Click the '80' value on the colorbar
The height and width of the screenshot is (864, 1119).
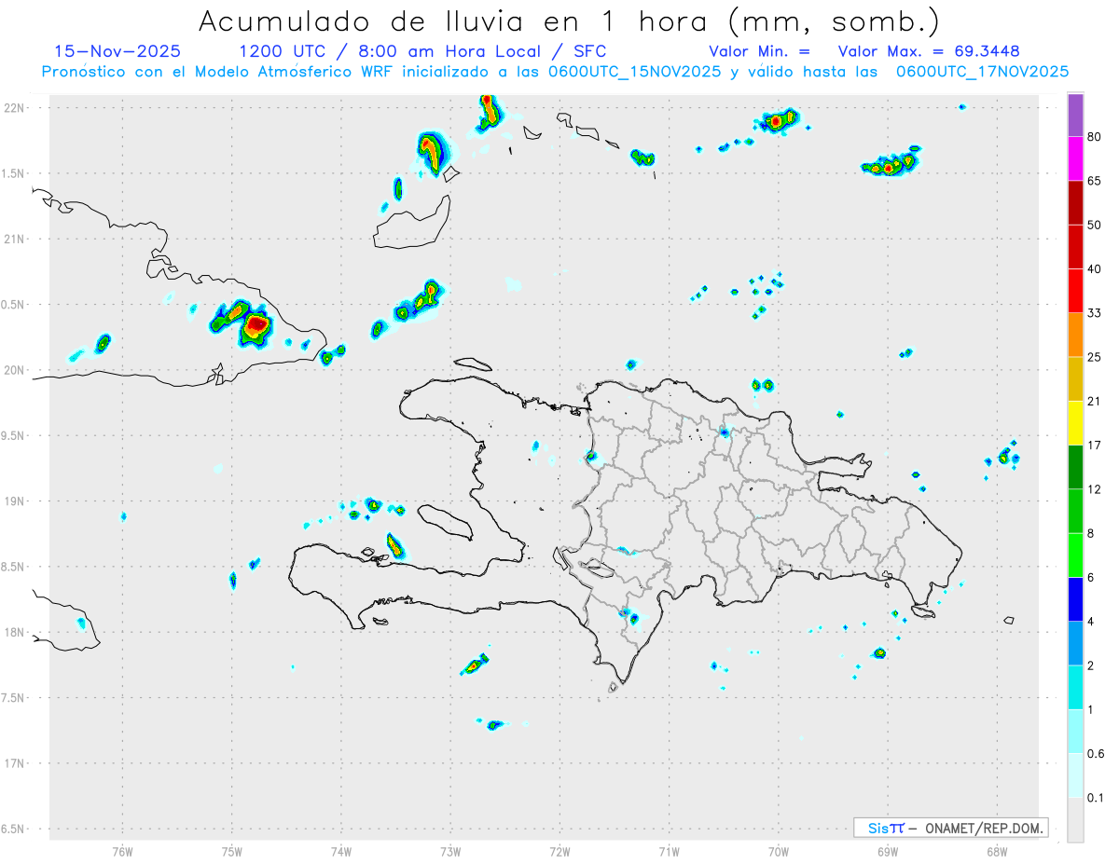click(x=1095, y=137)
